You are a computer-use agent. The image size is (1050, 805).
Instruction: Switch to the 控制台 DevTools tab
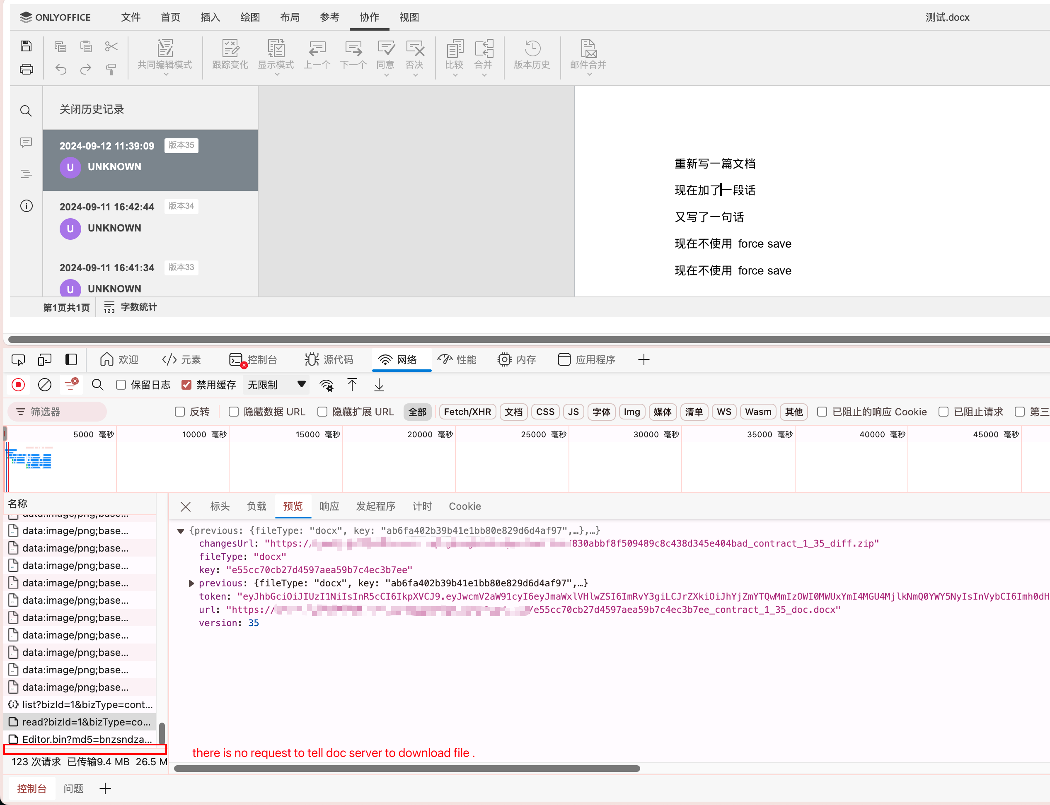coord(254,360)
